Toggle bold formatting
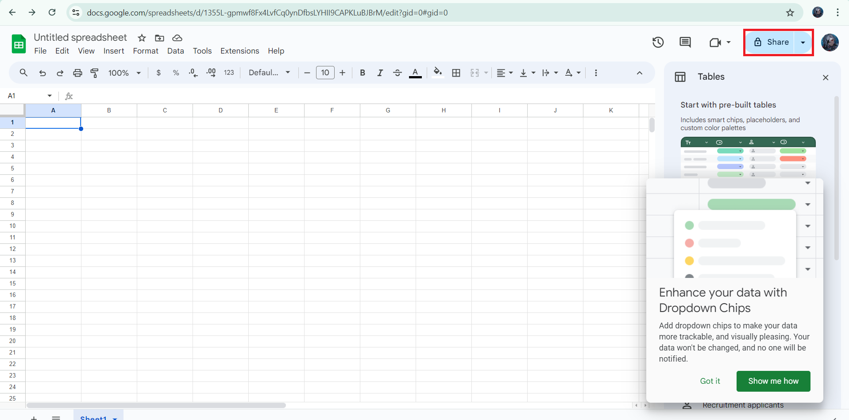This screenshot has width=849, height=420. point(363,73)
